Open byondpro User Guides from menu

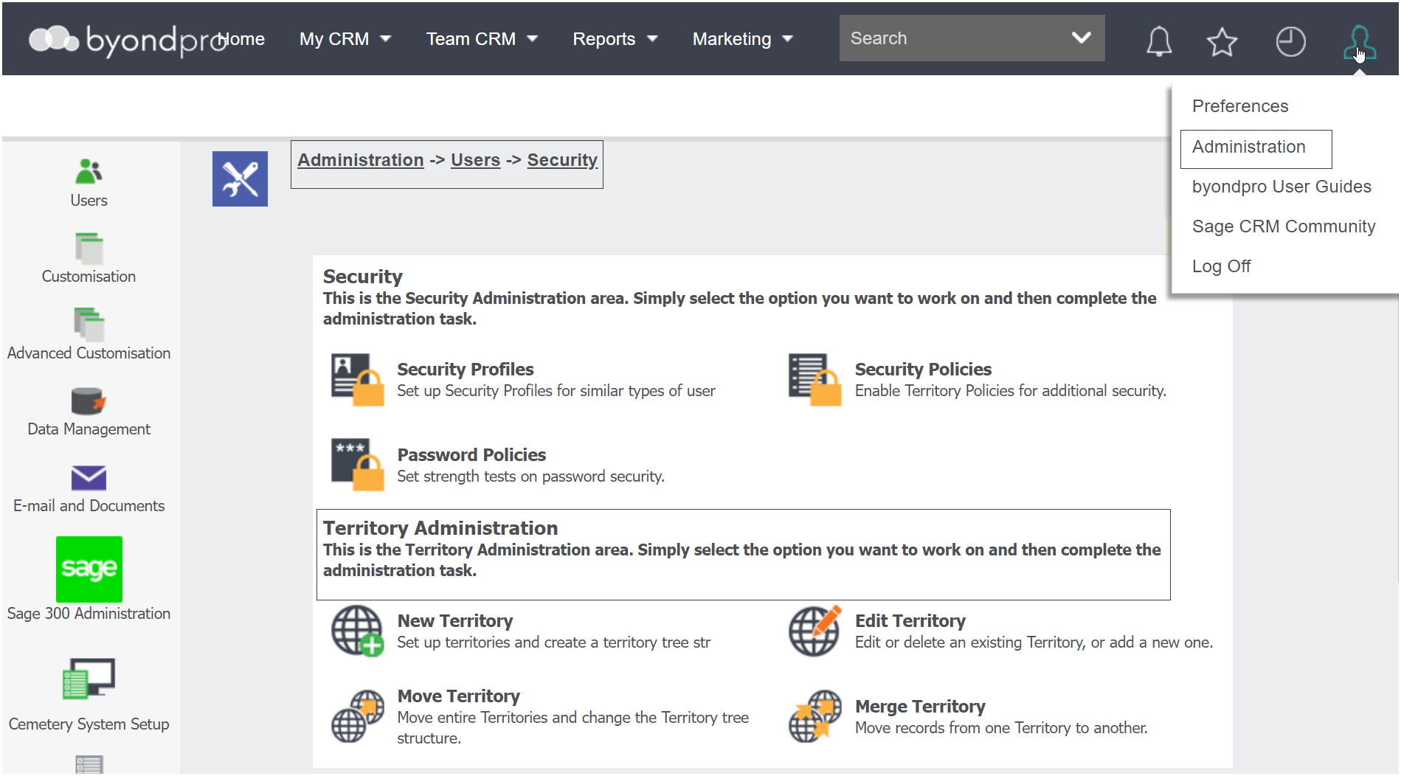coord(1281,187)
